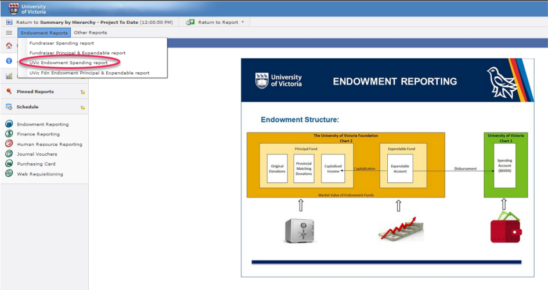Click the bird emblem in the banner
The width and height of the screenshot is (548, 290).
pyautogui.click(x=501, y=83)
